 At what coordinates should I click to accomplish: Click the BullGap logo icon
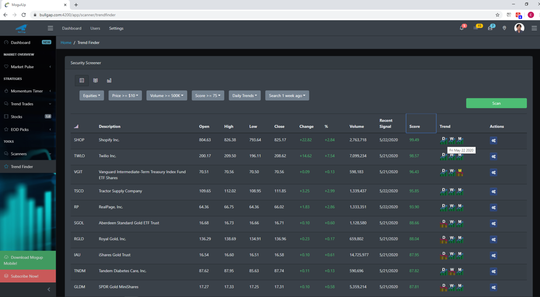pyautogui.click(x=22, y=28)
